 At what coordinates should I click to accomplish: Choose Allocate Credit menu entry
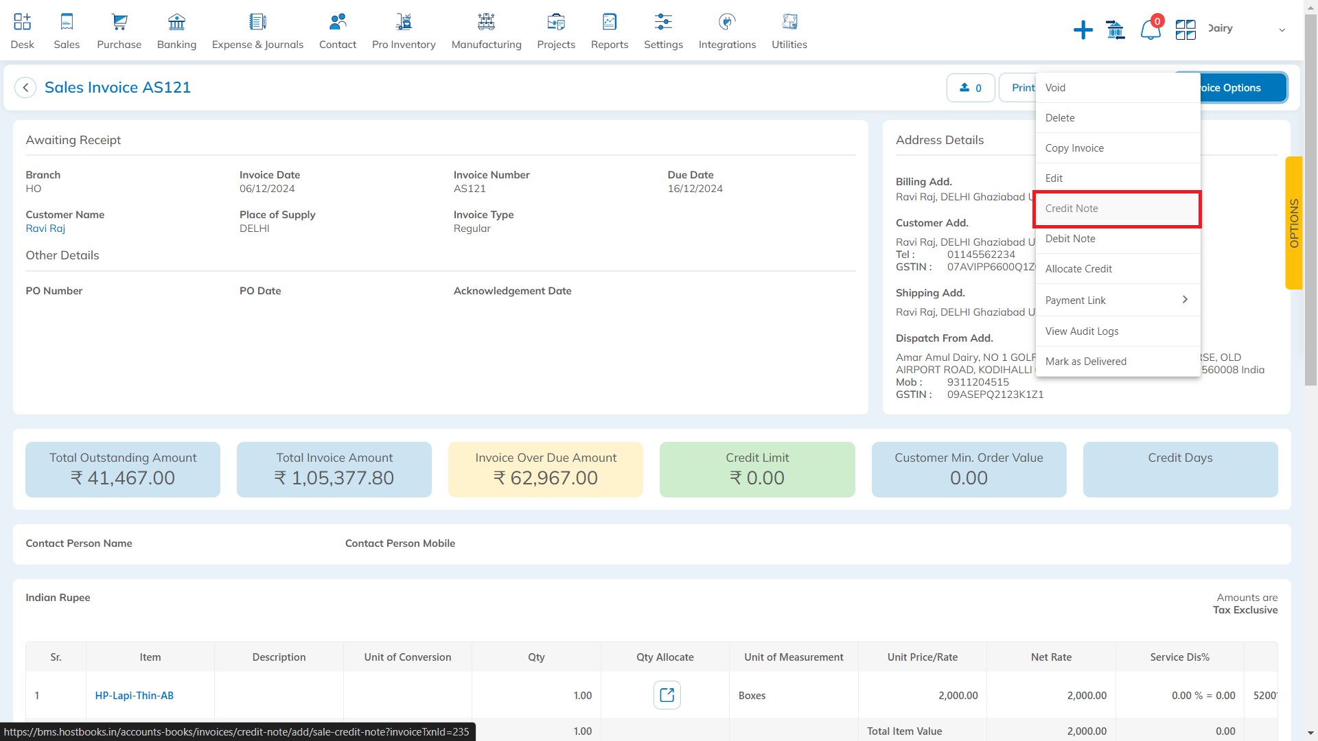point(1118,269)
